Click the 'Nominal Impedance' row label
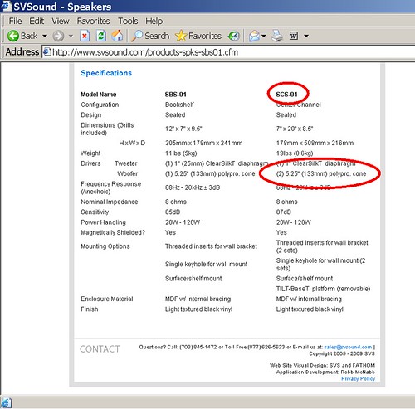This screenshot has height=409, width=415. (x=110, y=202)
